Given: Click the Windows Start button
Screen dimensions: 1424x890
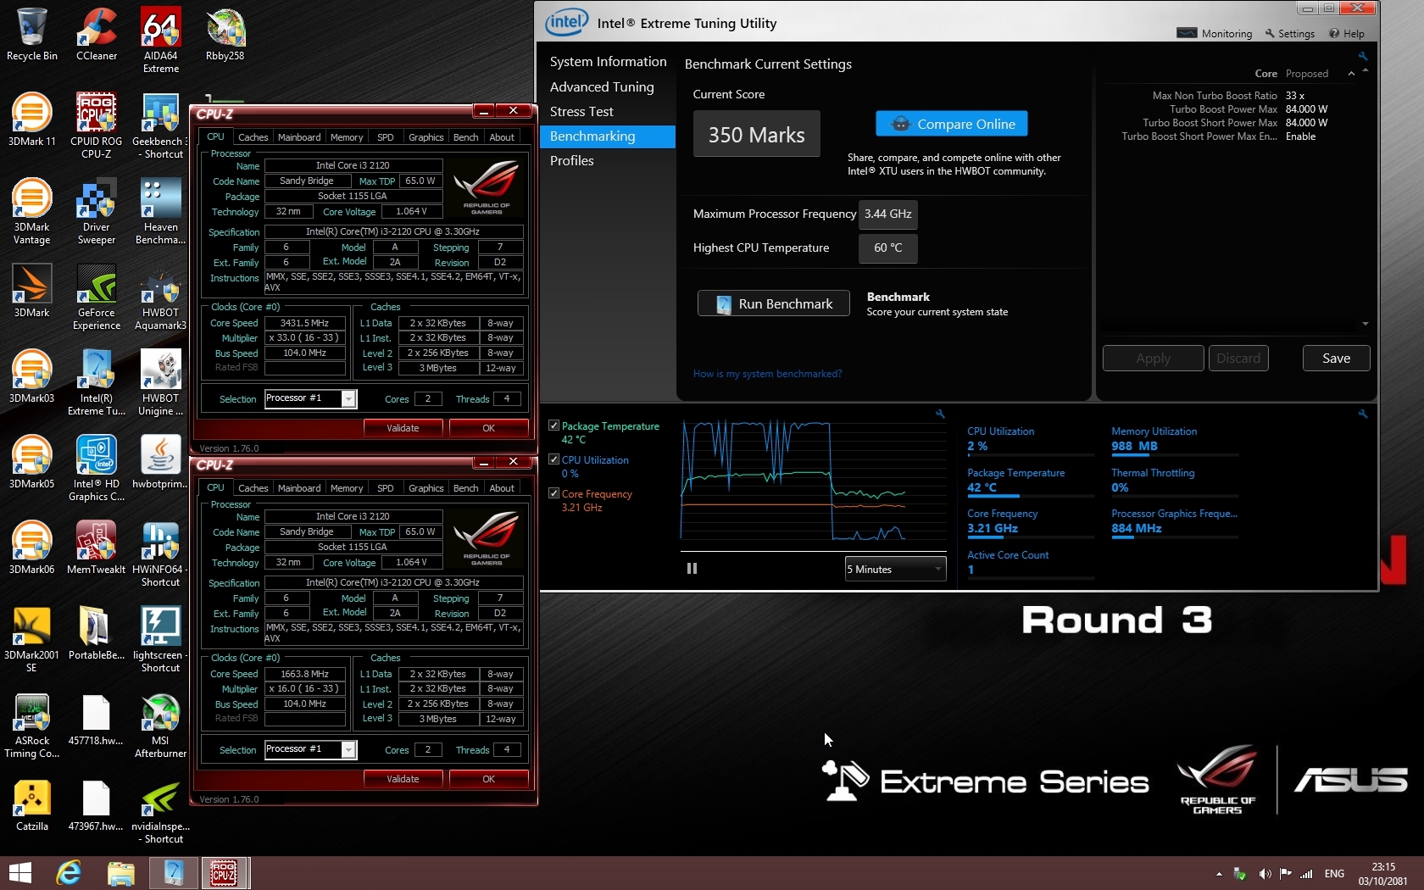Looking at the screenshot, I should [19, 872].
